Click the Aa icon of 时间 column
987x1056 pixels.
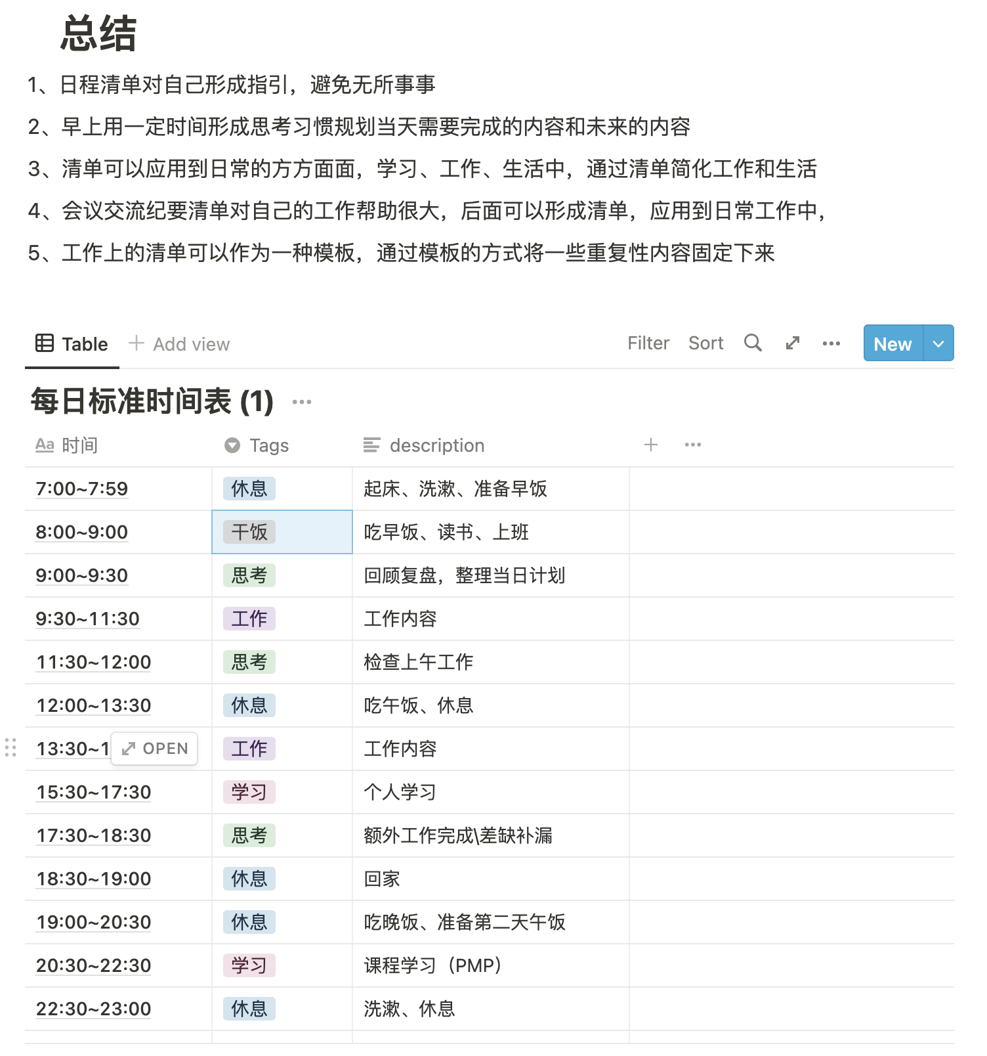tap(45, 445)
